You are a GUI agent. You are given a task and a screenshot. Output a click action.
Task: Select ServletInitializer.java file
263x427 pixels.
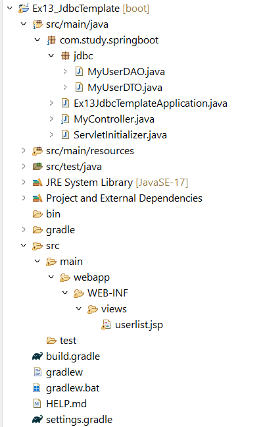(x=120, y=135)
